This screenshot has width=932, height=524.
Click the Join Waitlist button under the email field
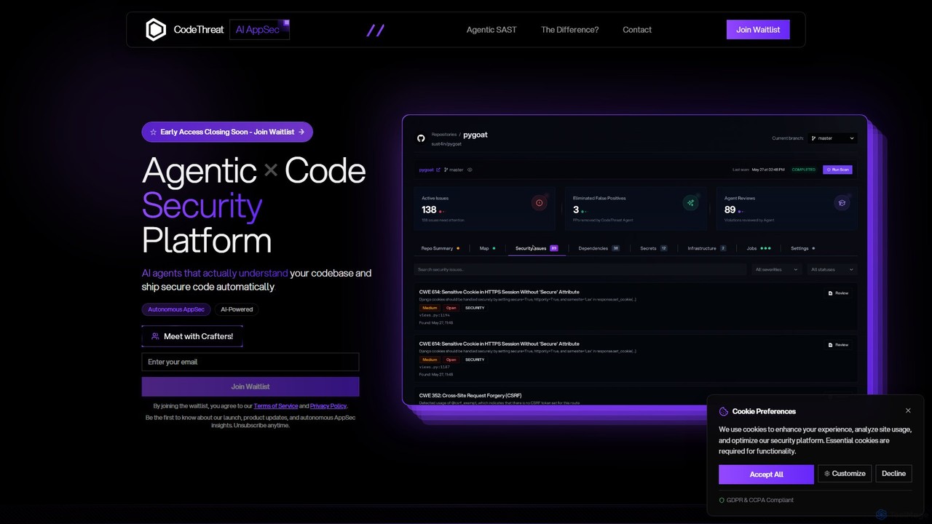tap(250, 386)
